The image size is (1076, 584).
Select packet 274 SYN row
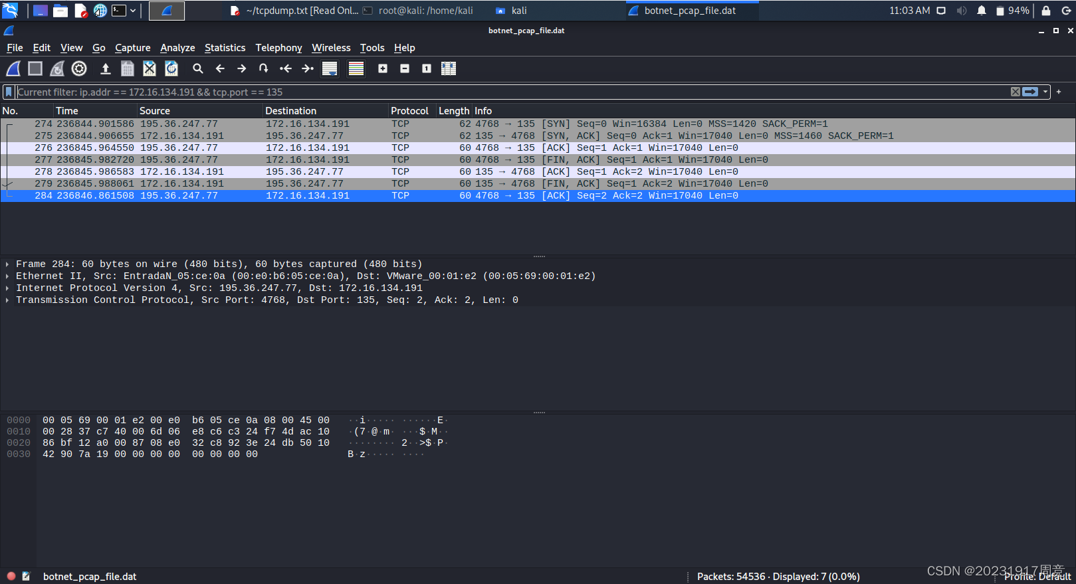coord(538,124)
